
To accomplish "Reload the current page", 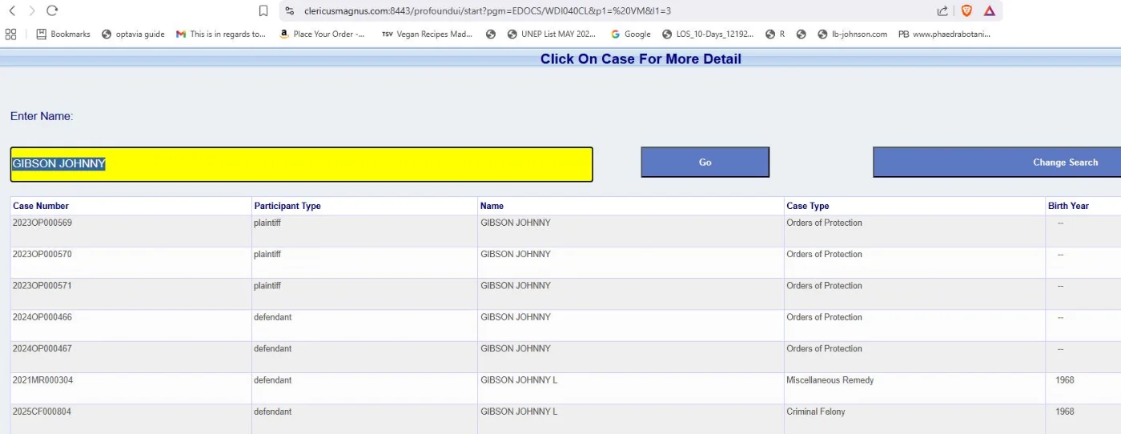I will 52,10.
